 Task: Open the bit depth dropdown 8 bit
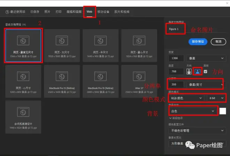coord(216,98)
